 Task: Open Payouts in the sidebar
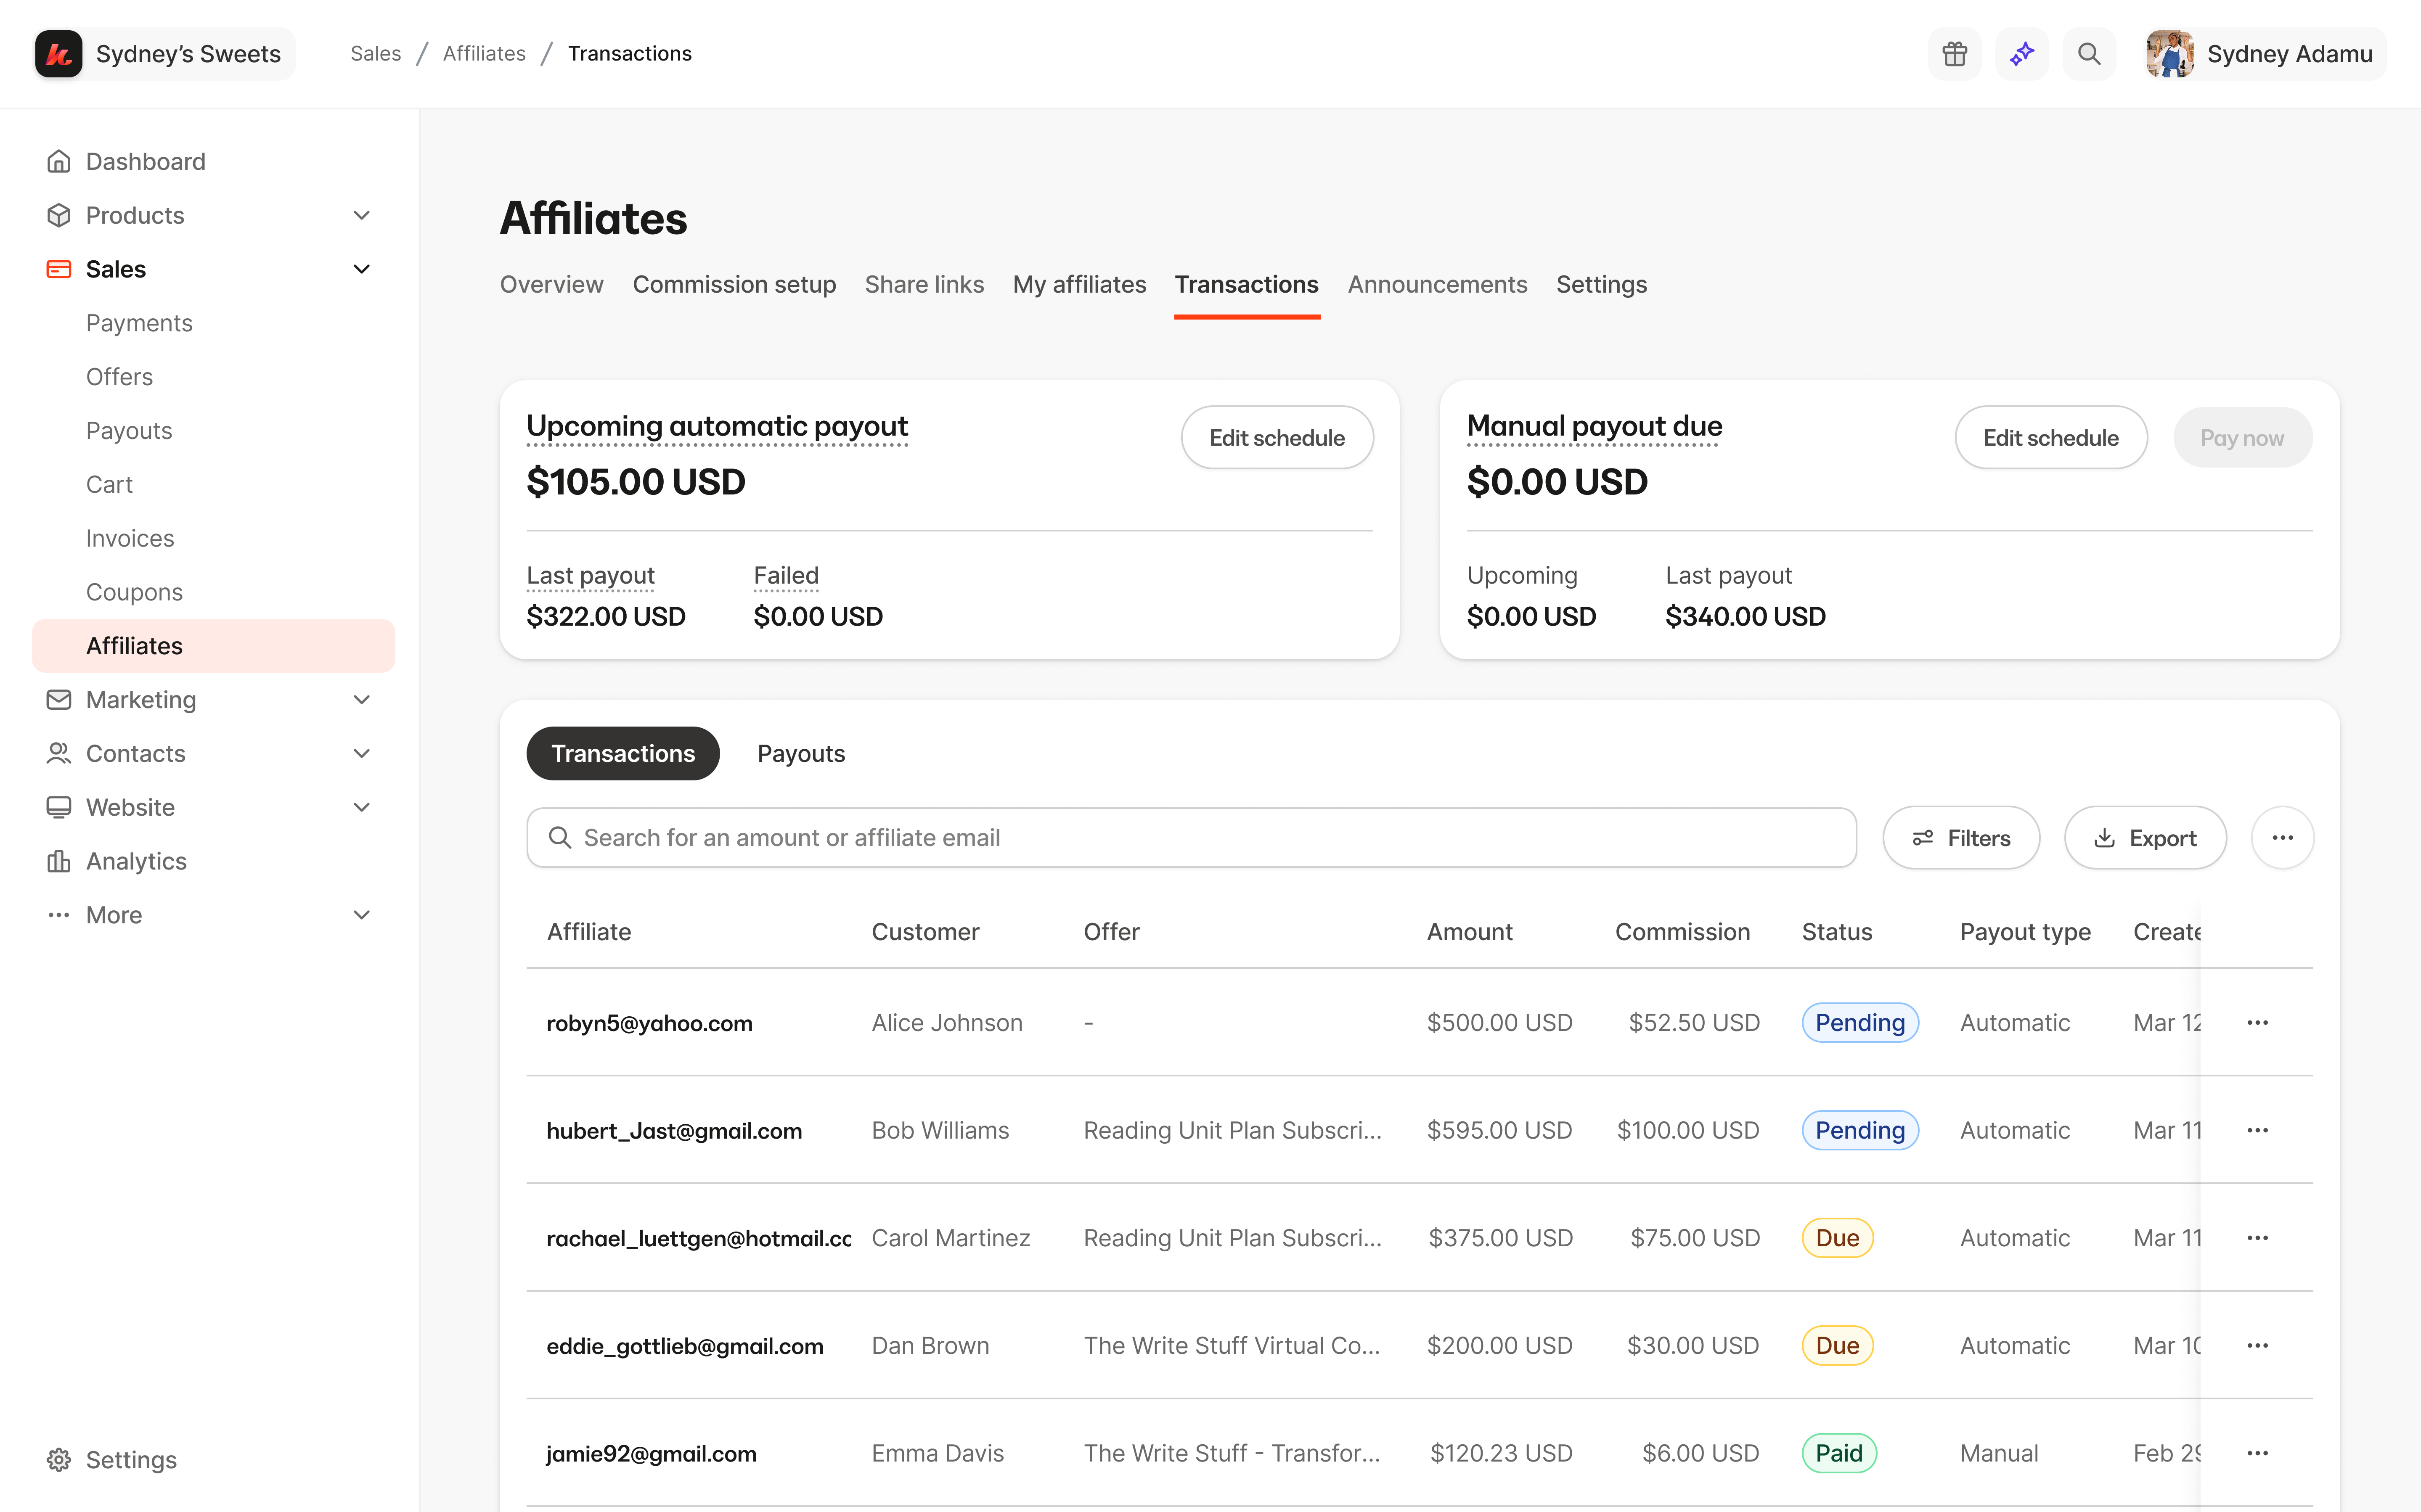pos(129,431)
